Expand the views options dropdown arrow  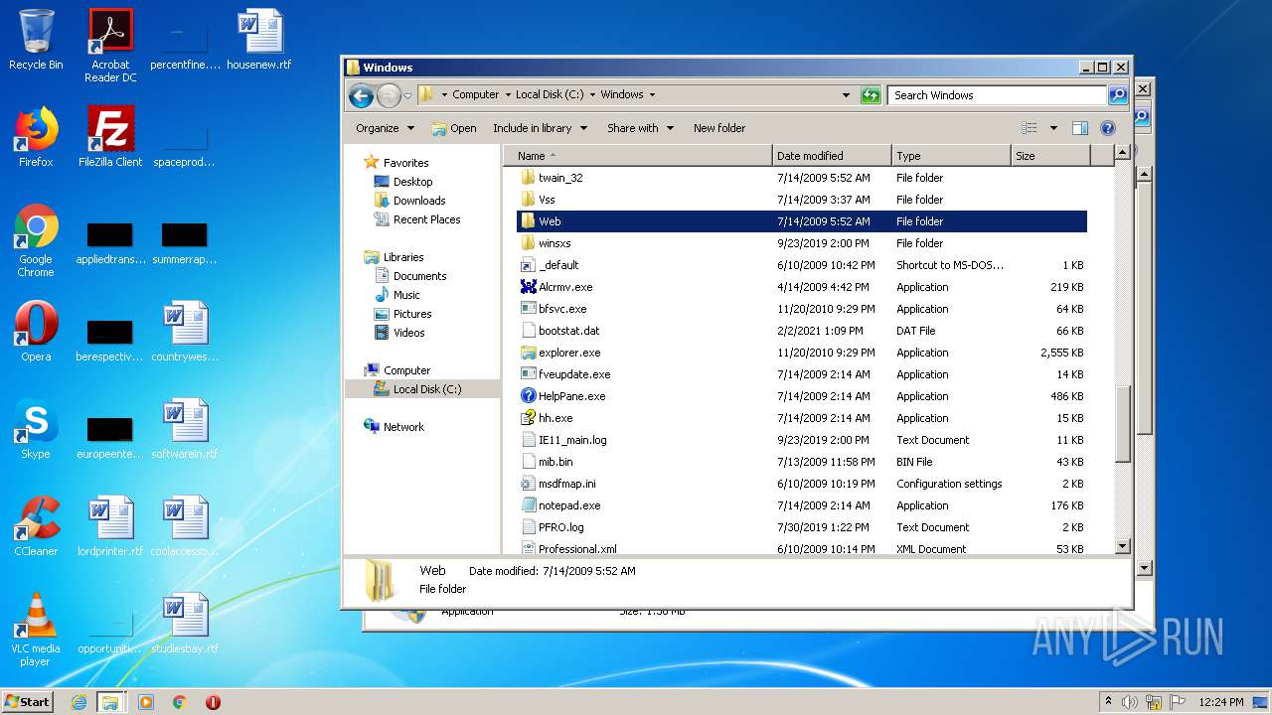pyautogui.click(x=1053, y=128)
